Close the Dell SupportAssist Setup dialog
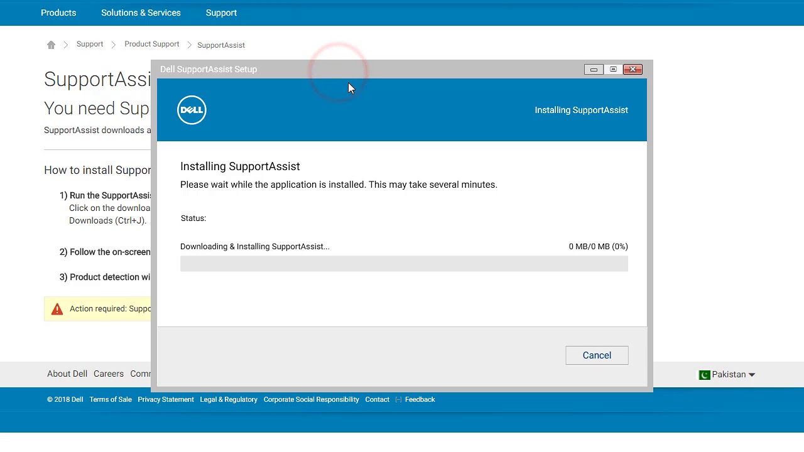804x452 pixels. (633, 70)
